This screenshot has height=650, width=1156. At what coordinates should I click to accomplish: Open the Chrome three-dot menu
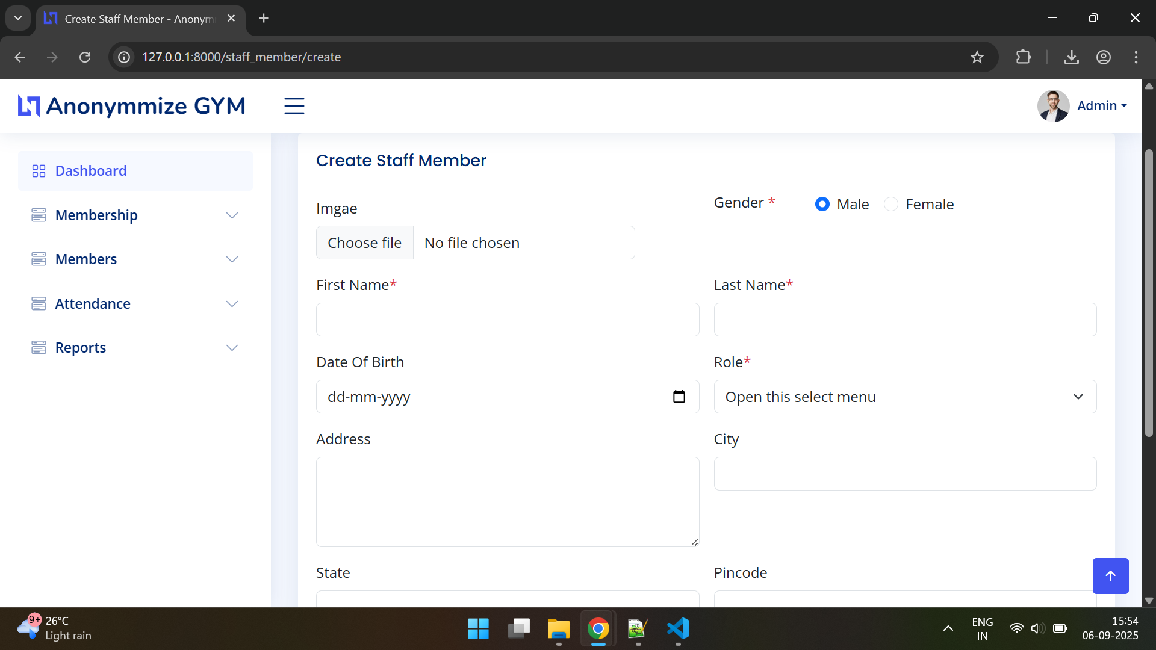1136,57
